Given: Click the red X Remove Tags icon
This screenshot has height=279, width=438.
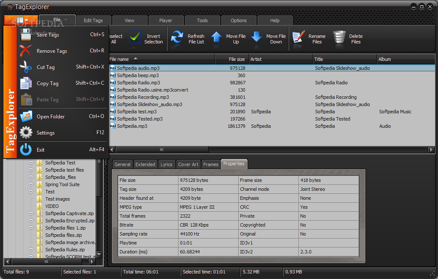Looking at the screenshot, I should click(26, 51).
